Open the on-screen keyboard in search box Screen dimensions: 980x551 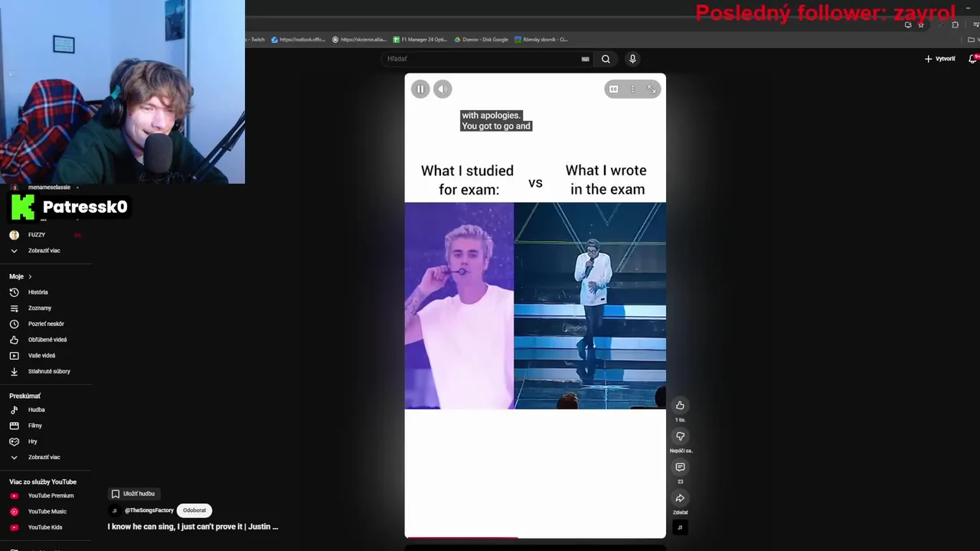click(x=585, y=59)
